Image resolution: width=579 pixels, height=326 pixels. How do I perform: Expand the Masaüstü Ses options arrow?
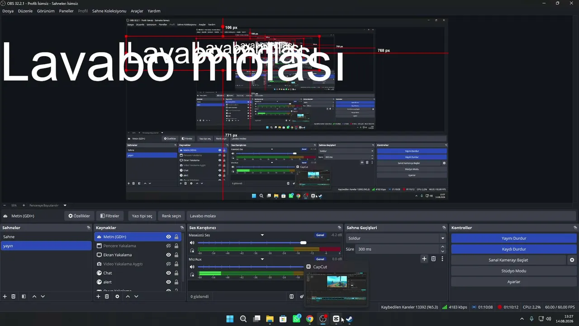pos(262,235)
